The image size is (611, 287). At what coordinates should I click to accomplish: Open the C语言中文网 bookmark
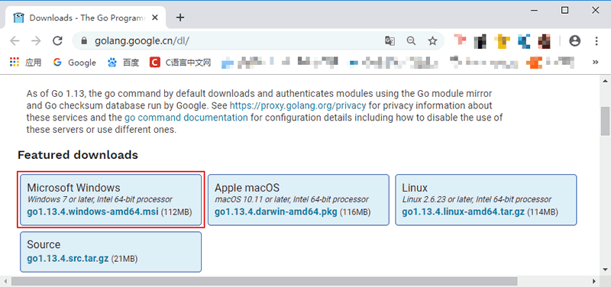pos(180,63)
